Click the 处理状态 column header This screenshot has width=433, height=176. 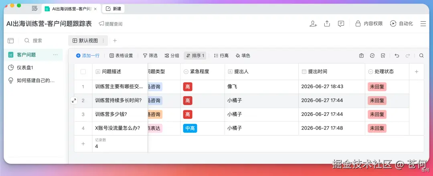(x=387, y=71)
